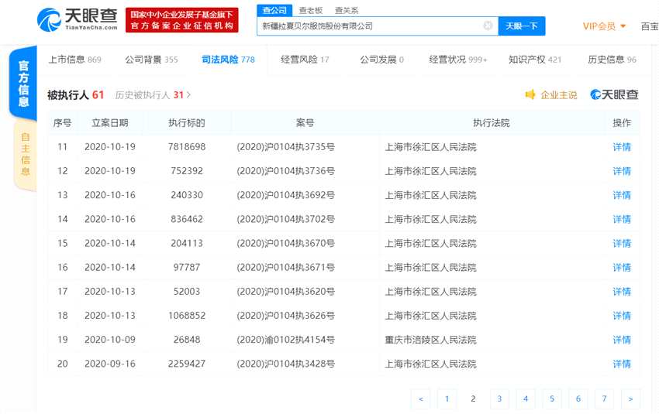Screen dimensions: 659x414
Task: Click execution amount 1068852
Action: click(187, 316)
